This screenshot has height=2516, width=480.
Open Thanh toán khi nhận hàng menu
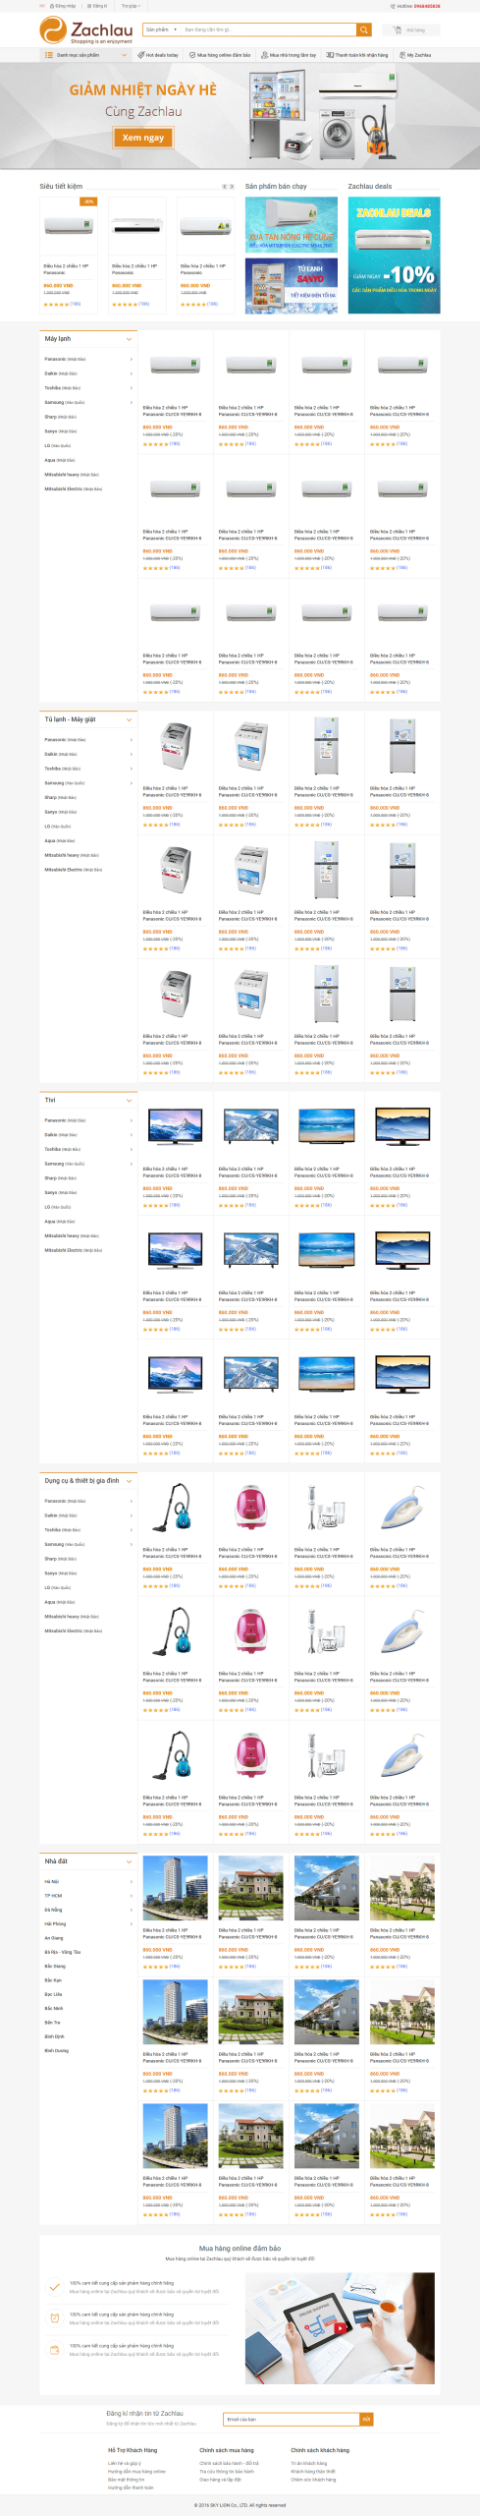point(357,55)
